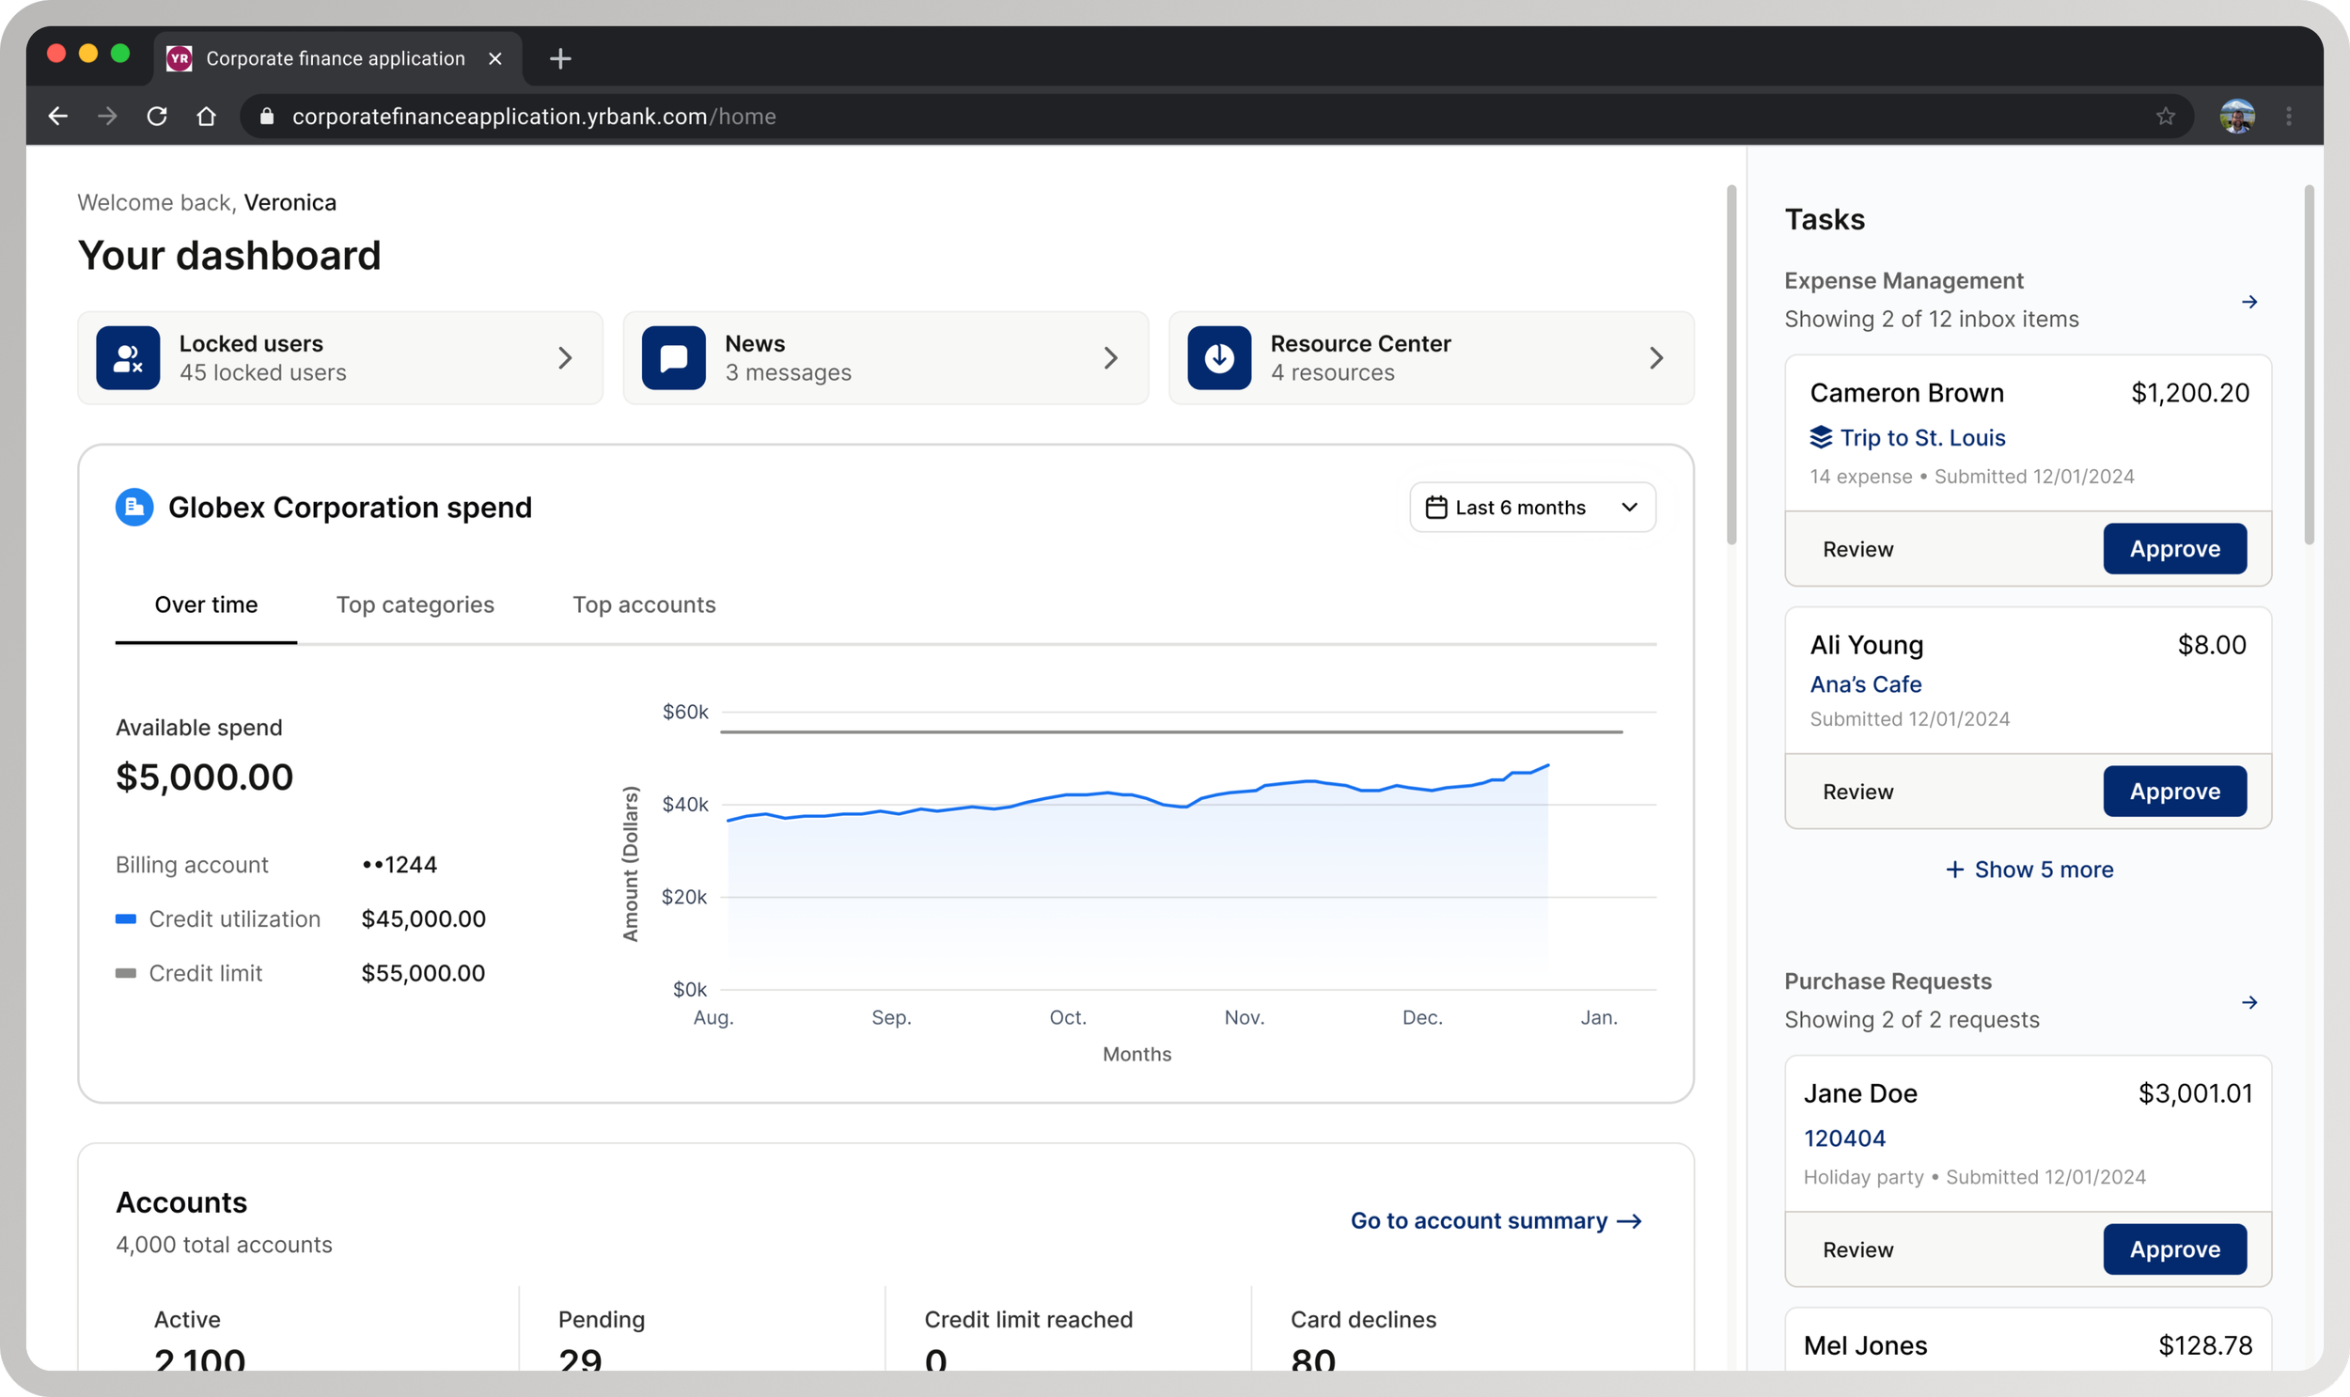
Task: Switch to Top categories tab
Action: coord(415,604)
